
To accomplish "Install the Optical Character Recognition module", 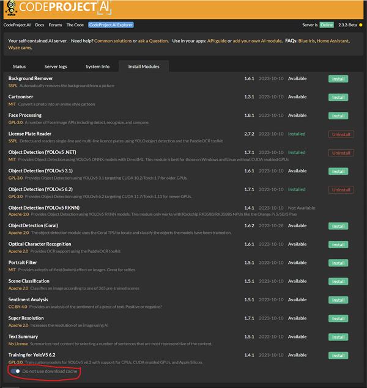I will [338, 245].
